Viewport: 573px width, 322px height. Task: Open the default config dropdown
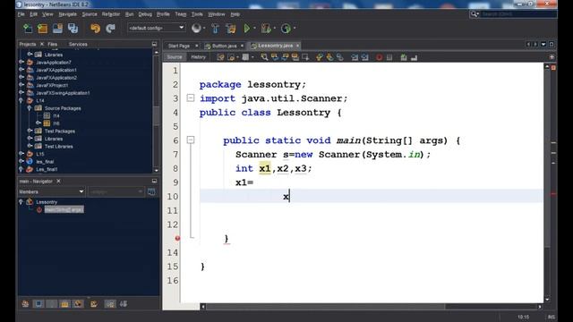[156, 28]
